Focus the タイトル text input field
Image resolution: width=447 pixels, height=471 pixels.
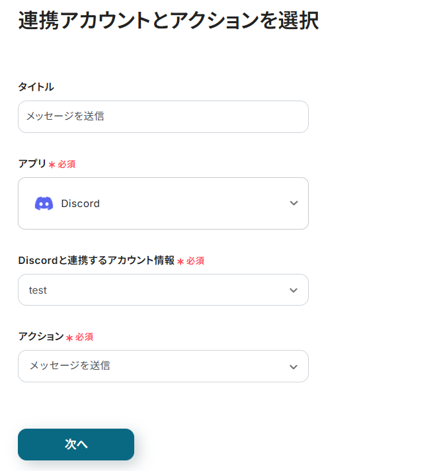(163, 116)
